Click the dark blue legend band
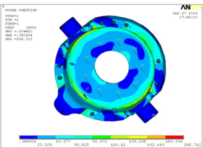This screenshot has height=148, width=203. tap(28, 137)
